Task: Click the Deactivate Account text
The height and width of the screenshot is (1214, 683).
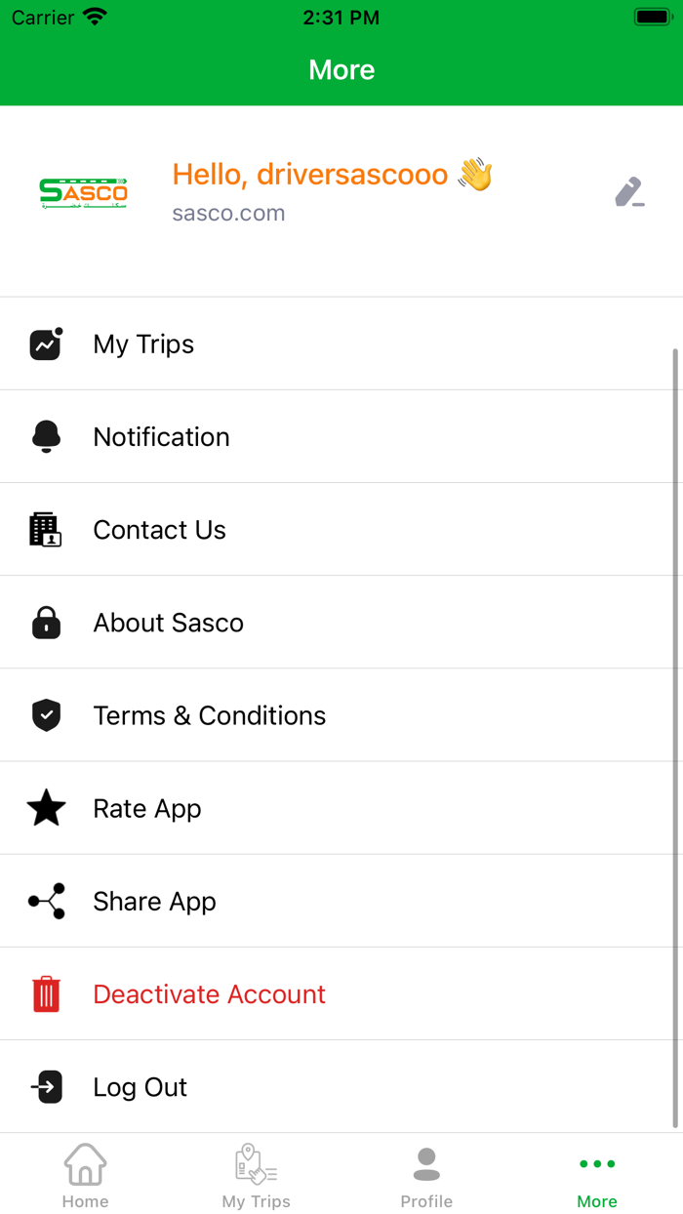Action: tap(209, 993)
